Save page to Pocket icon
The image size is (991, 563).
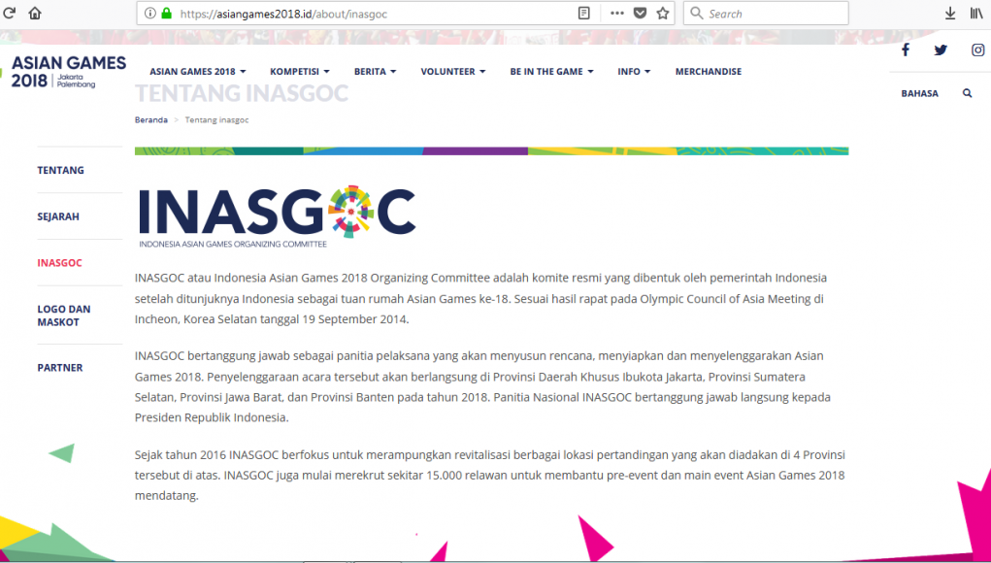point(641,14)
